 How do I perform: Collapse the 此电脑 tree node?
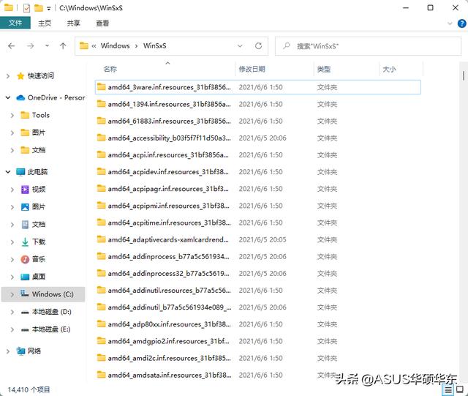click(x=8, y=171)
